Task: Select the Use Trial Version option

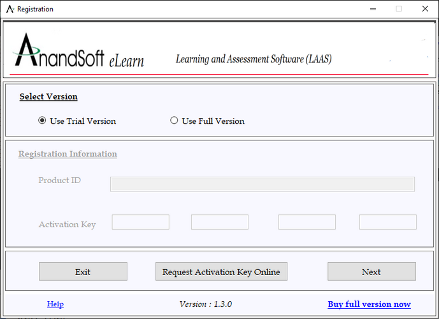Action: [43, 121]
